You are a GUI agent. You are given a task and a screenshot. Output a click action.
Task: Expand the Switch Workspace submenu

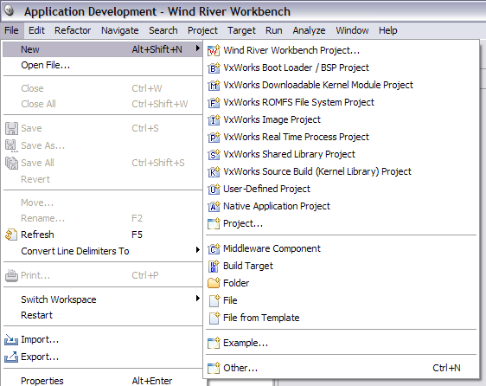pyautogui.click(x=198, y=299)
